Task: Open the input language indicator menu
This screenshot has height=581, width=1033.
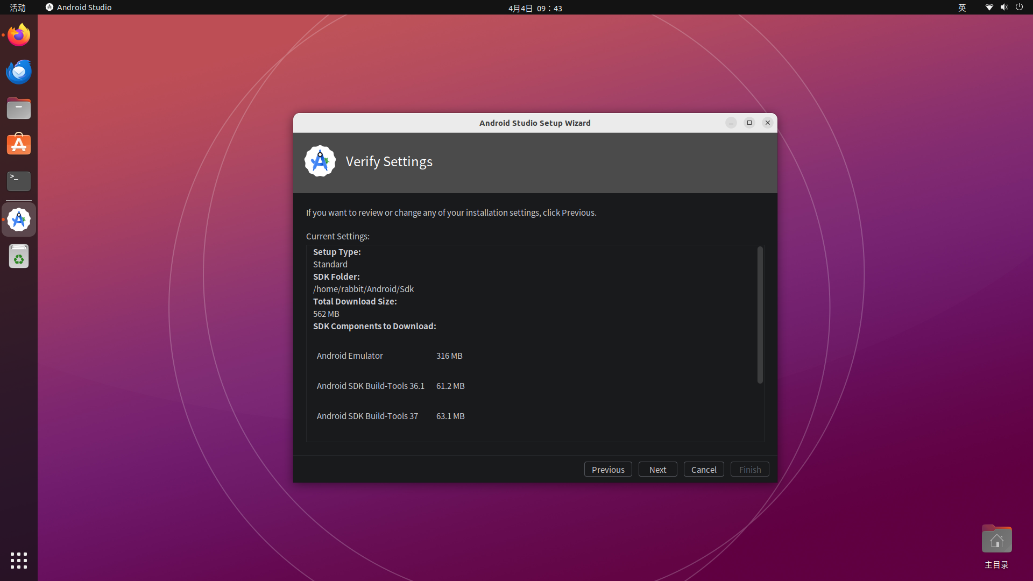Action: [x=962, y=8]
